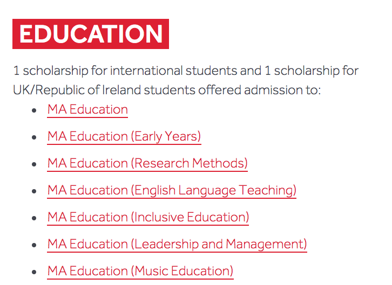Click the red EDUCATION heading banner
392x285 pixels.
pyautogui.click(x=91, y=34)
